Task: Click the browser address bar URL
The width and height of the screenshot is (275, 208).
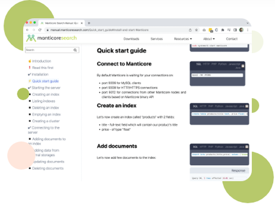Action: point(100,30)
